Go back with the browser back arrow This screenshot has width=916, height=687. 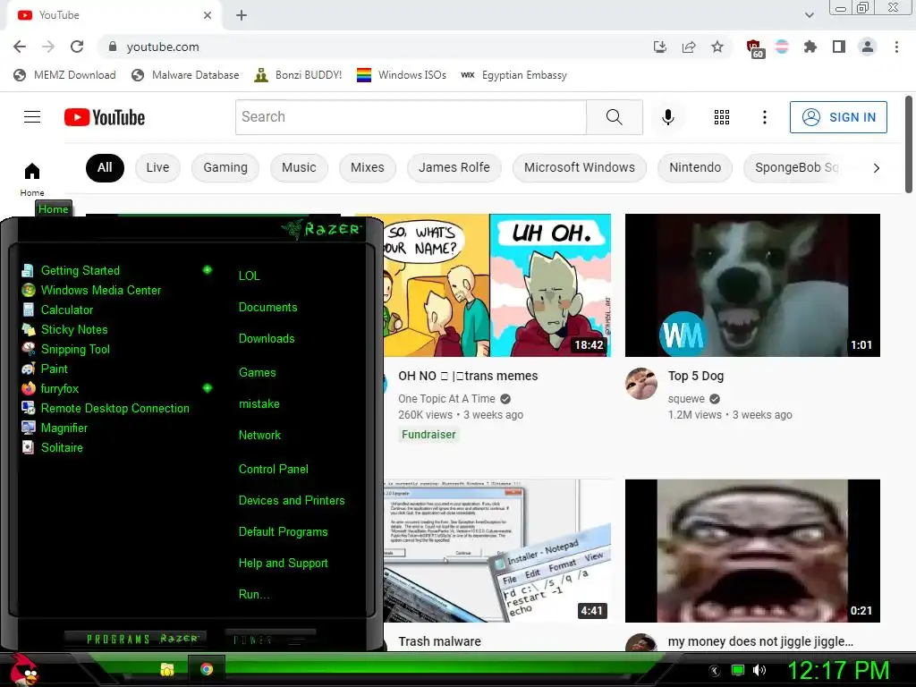(20, 47)
